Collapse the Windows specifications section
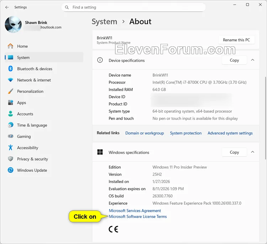 [253, 152]
